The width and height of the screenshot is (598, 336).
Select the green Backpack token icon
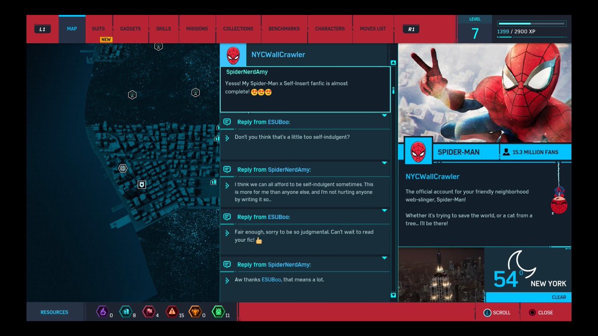pos(218,312)
